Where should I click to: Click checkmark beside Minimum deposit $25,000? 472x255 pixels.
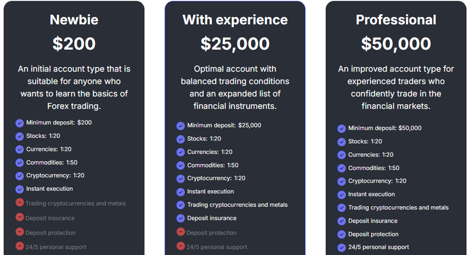181,126
